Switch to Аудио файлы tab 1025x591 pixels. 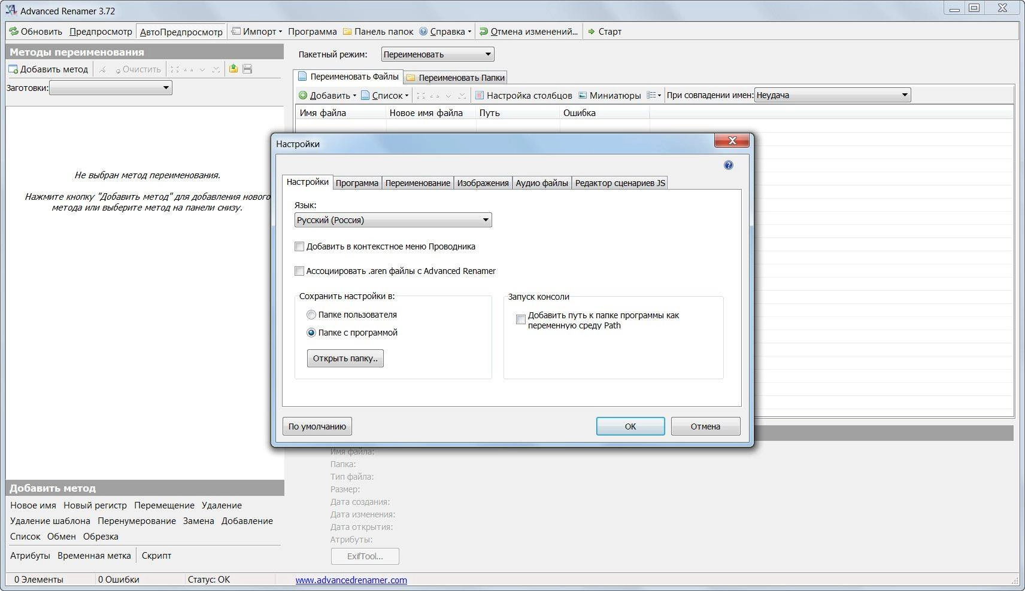point(542,183)
